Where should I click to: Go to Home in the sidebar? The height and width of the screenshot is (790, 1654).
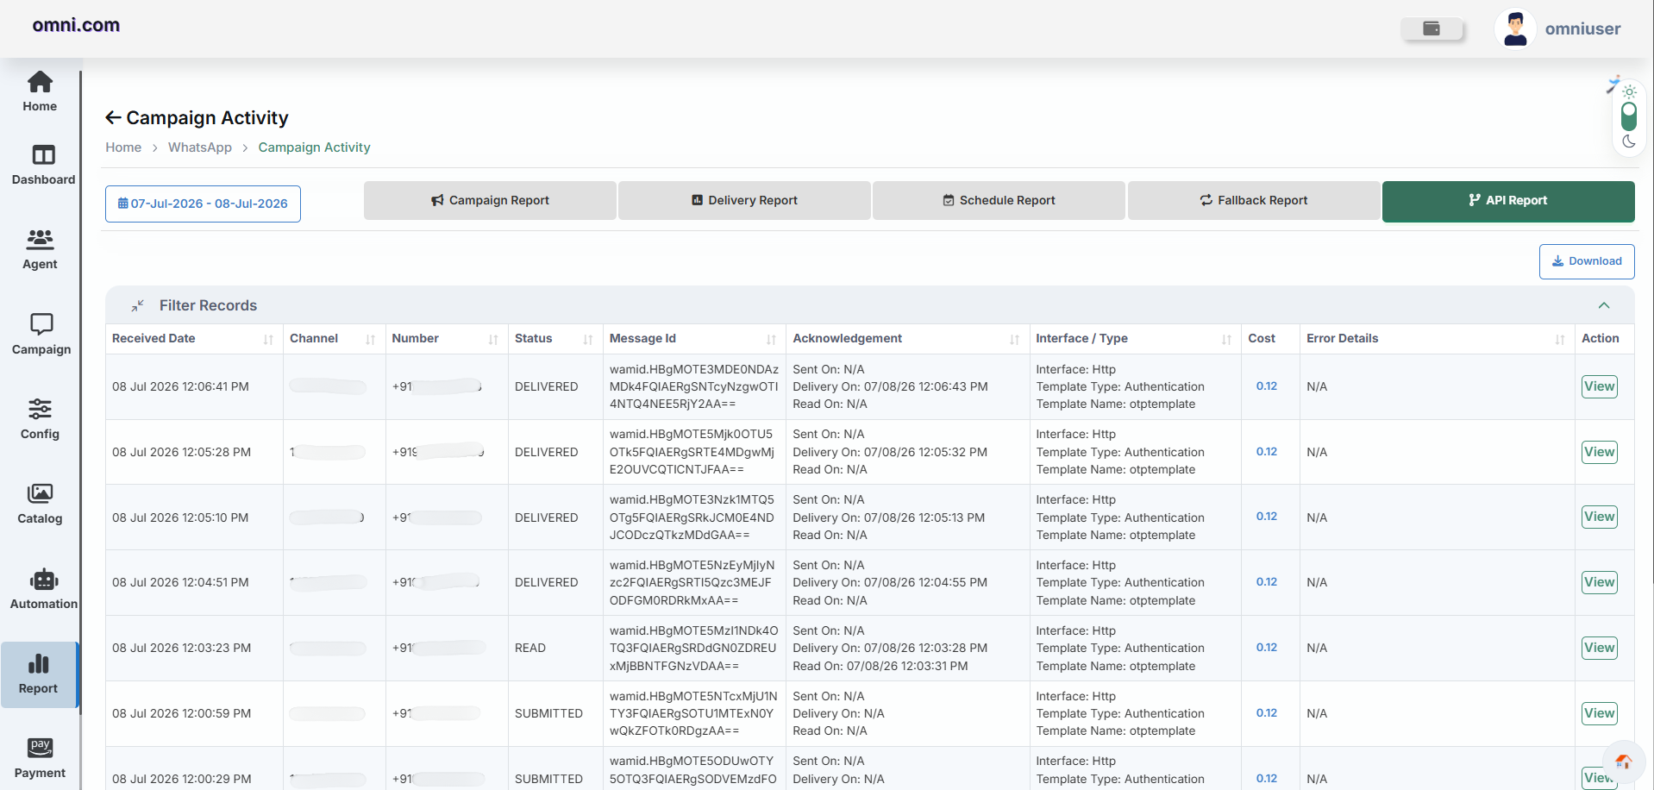tap(40, 91)
